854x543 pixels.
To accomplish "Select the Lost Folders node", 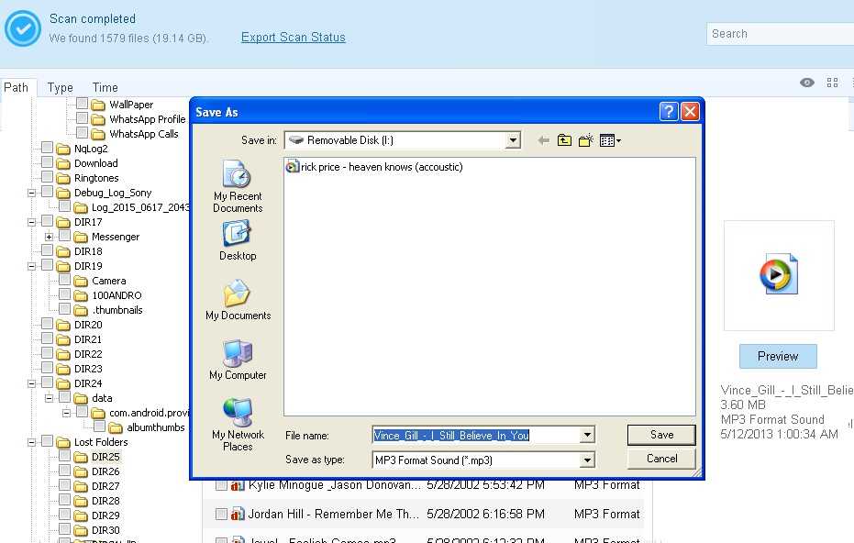I will pos(101,442).
